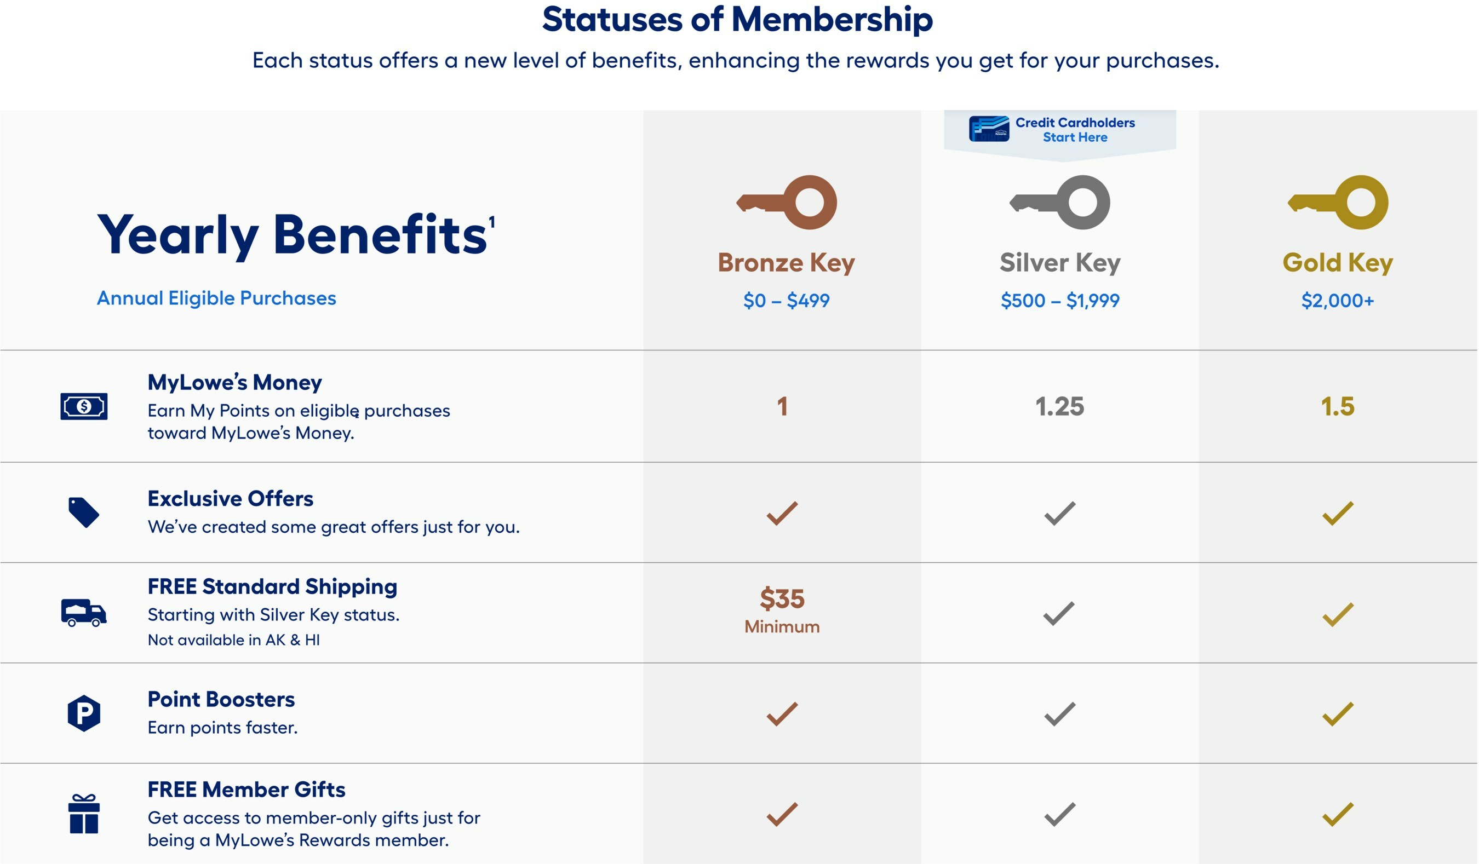Click the Member Gifts present box icon
This screenshot has height=864, width=1479.
tap(84, 814)
